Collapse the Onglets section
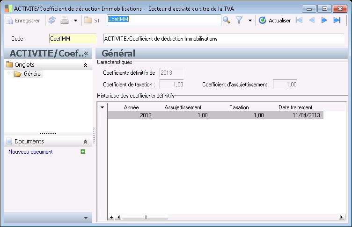 [85, 65]
